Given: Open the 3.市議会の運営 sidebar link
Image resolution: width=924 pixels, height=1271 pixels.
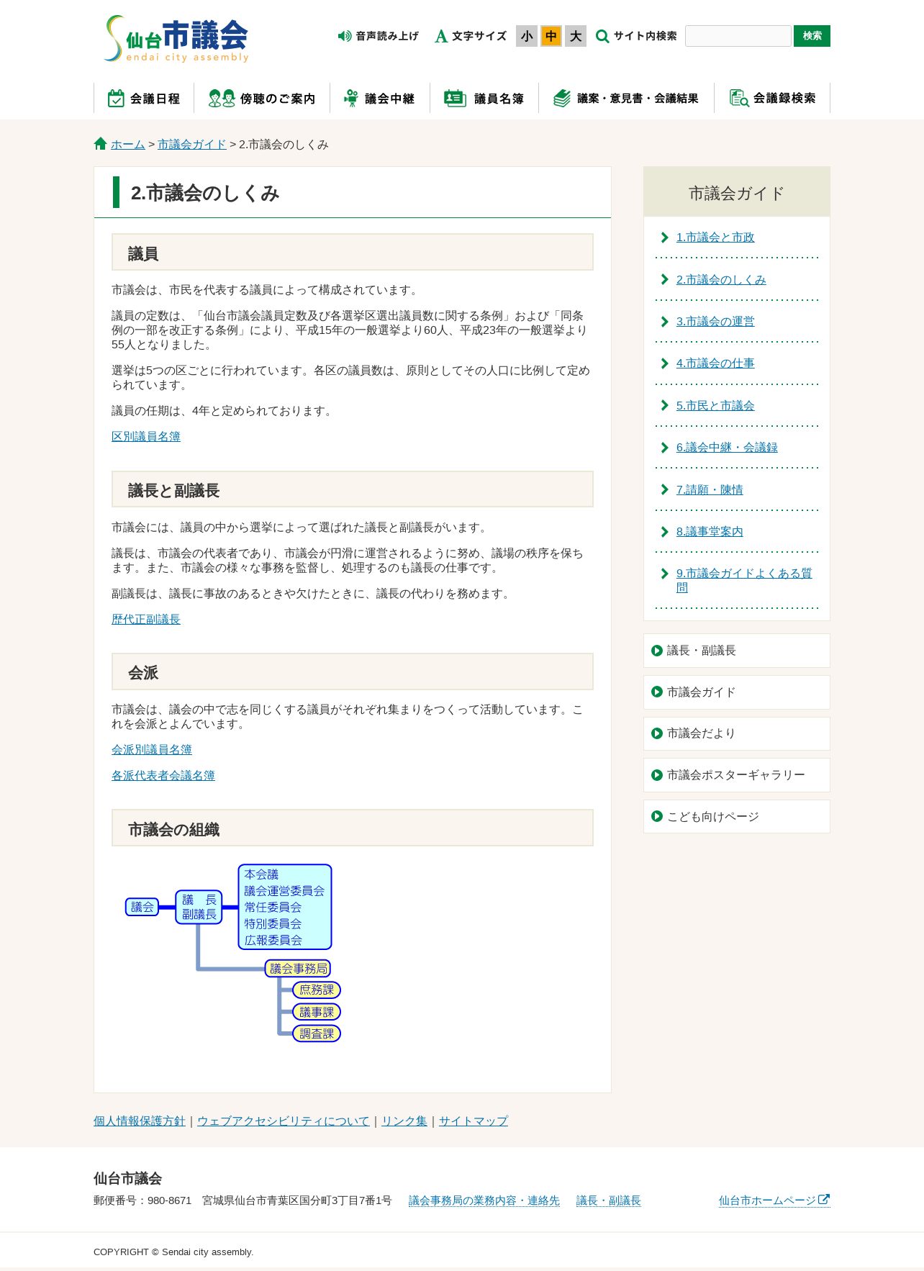Looking at the screenshot, I should point(715,322).
